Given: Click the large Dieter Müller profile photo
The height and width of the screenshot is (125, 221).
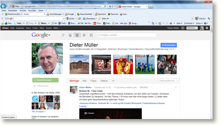Looking at the screenshot, I should tap(47, 59).
